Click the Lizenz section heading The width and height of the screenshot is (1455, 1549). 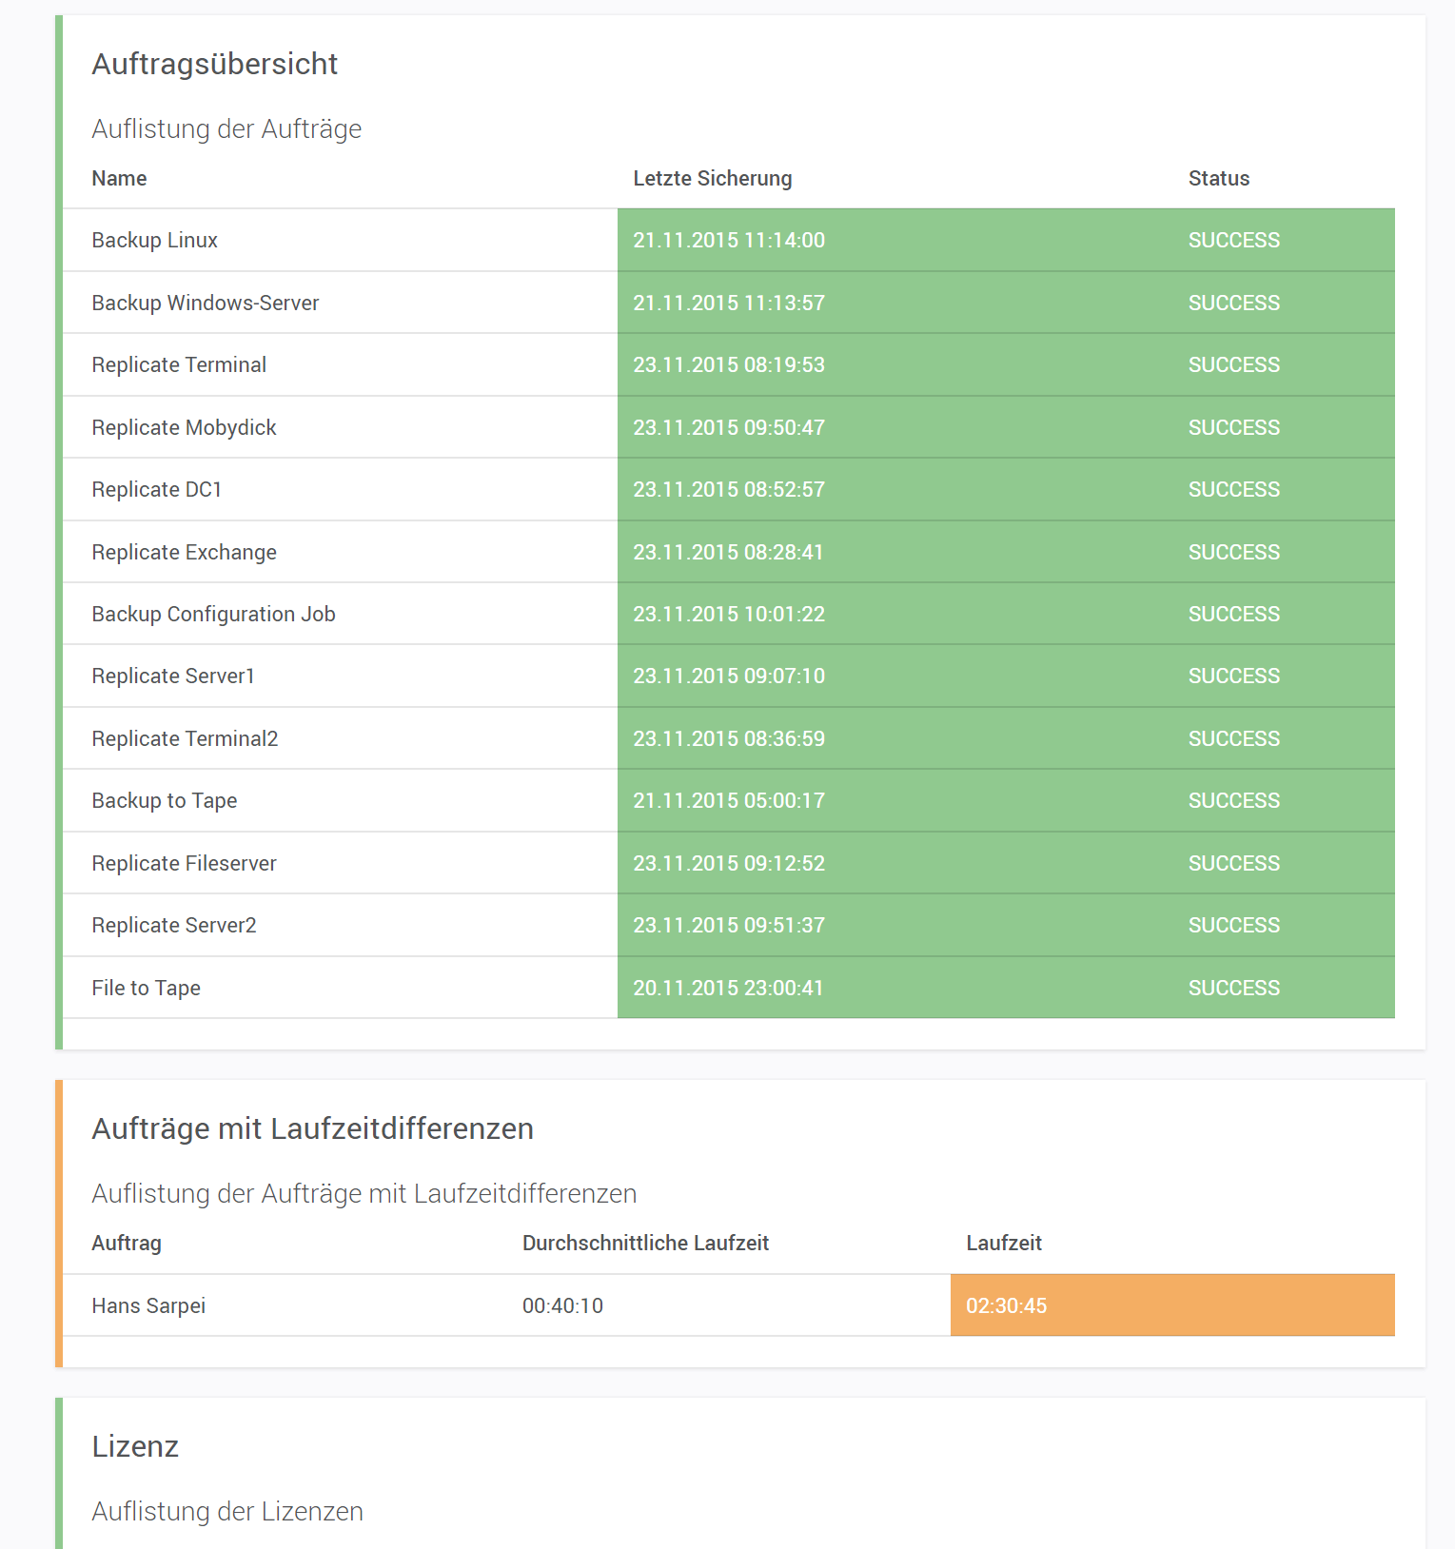pyautogui.click(x=135, y=1447)
